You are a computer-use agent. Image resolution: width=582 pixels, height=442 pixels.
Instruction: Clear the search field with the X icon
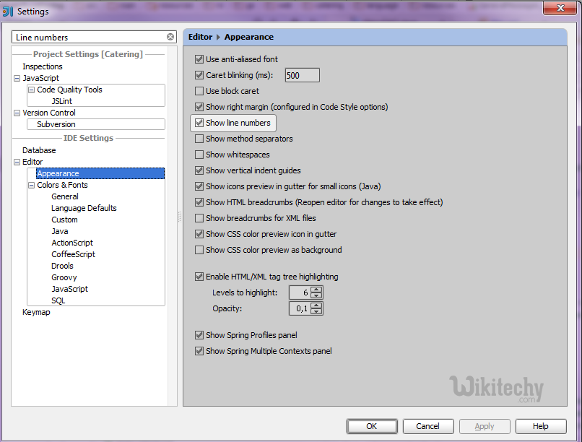(170, 37)
